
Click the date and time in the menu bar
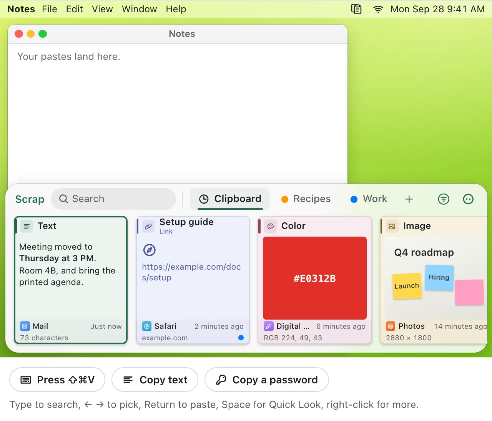pos(437,9)
